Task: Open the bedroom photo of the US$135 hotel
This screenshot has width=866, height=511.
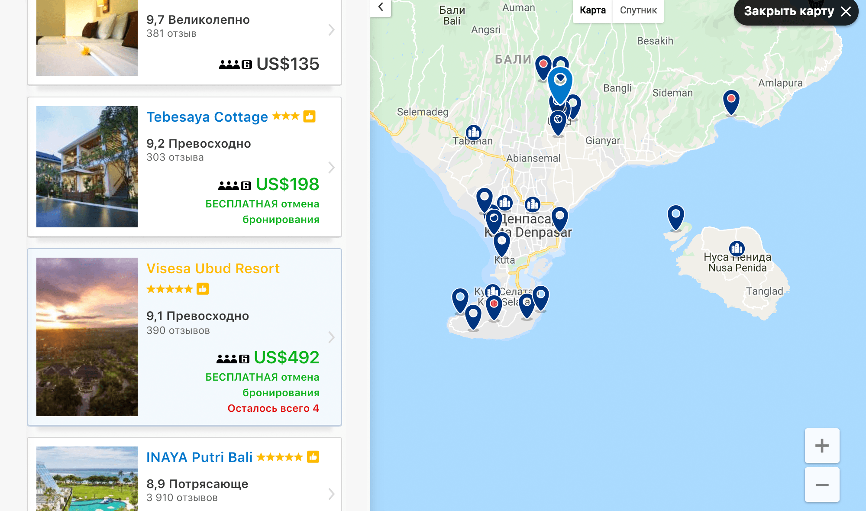Action: coord(87,38)
